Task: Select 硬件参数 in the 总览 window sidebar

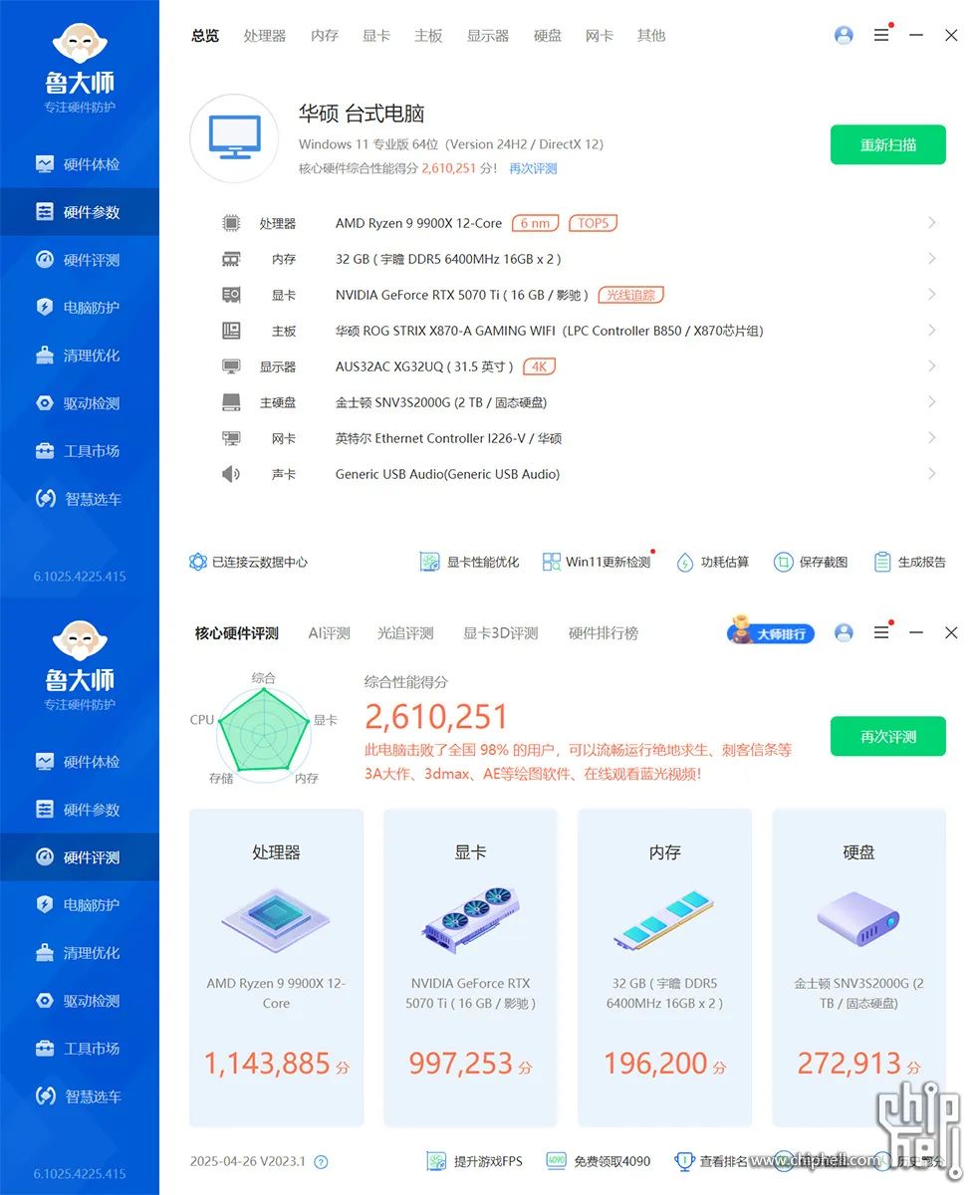Action: coord(79,212)
